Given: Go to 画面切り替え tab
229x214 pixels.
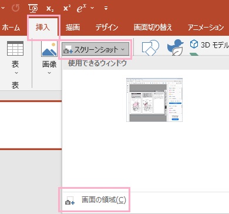Looking at the screenshot, I should click(153, 28).
